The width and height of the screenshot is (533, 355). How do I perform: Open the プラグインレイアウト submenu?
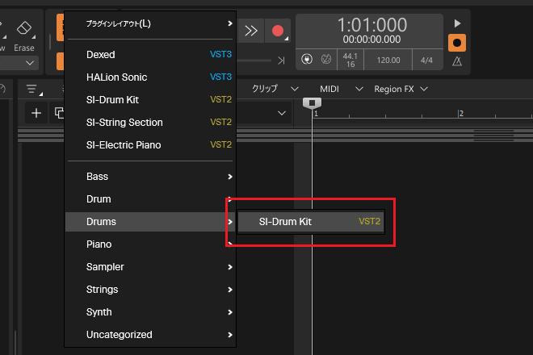150,23
